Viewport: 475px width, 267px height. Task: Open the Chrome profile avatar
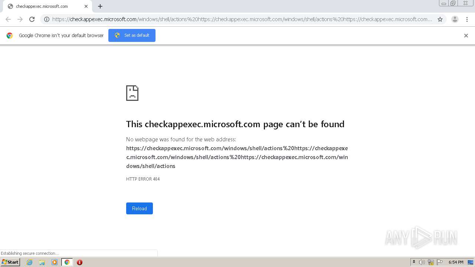(x=455, y=19)
